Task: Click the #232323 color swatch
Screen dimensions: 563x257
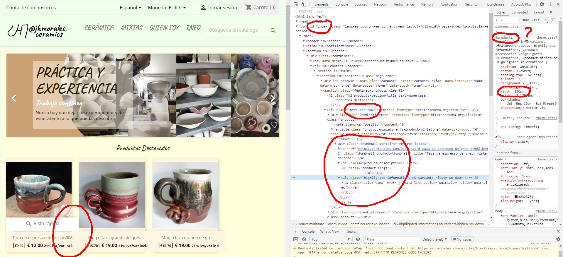Action: click(516, 197)
